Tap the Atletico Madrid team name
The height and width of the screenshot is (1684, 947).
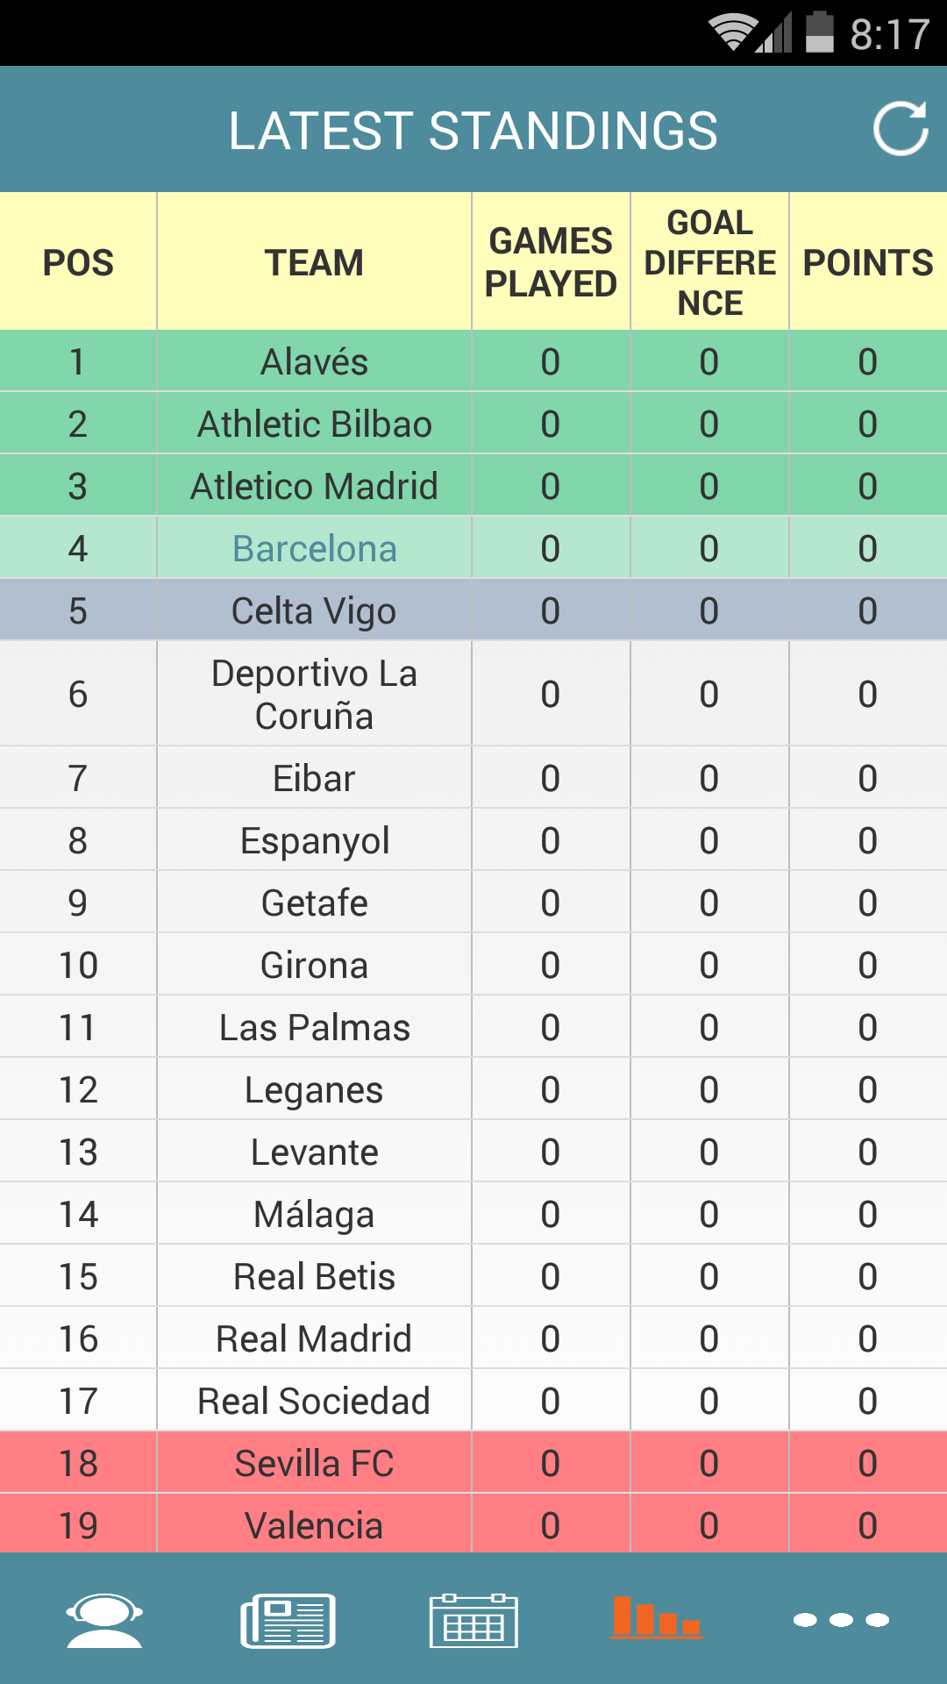[314, 487]
